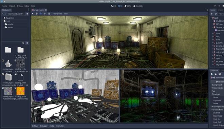Add a new node with plus icon
The width and height of the screenshot is (224, 129).
click(x=212, y=14)
